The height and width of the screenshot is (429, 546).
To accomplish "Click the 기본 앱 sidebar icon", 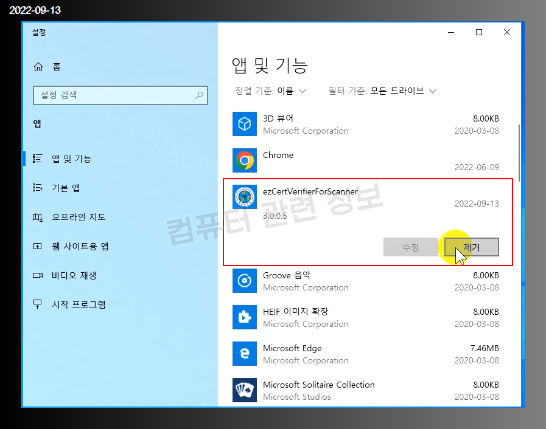I will 37,188.
